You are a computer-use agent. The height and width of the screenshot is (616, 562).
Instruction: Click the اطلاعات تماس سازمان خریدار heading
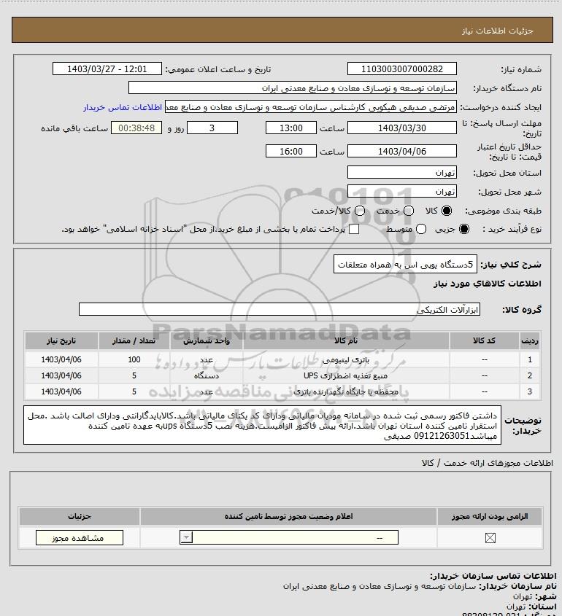[493, 576]
